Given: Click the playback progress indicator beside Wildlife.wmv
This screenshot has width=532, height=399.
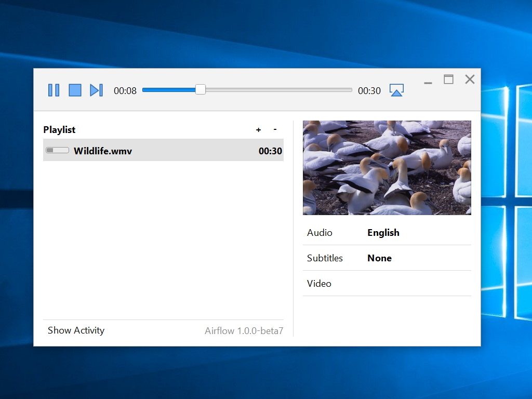Looking at the screenshot, I should (57, 150).
